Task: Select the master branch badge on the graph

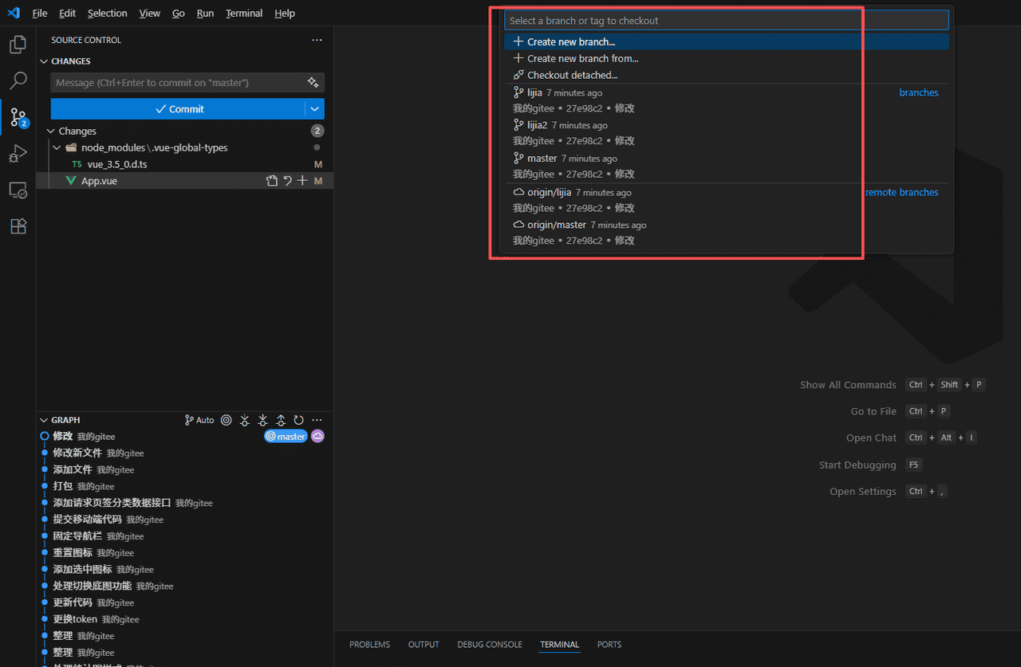Action: tap(286, 436)
